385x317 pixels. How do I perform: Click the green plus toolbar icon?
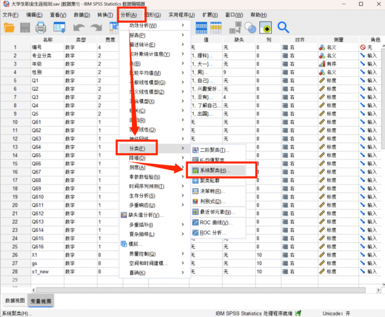pyautogui.click(x=266, y=28)
